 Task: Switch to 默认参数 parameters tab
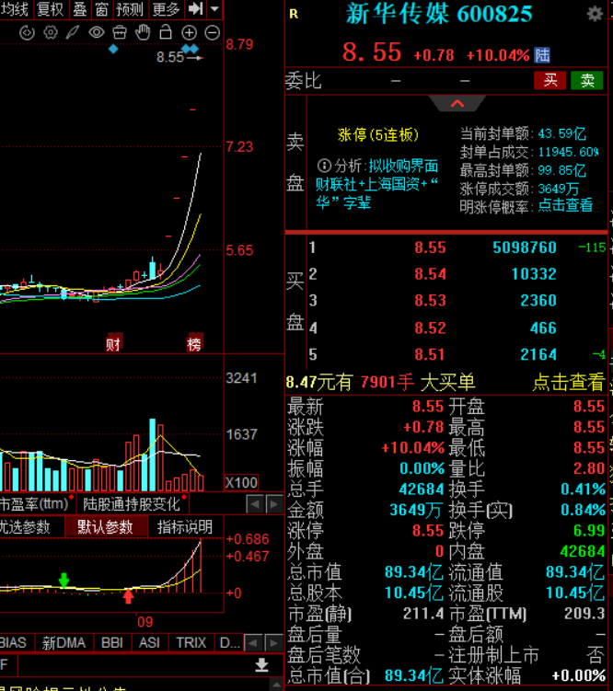point(106,527)
